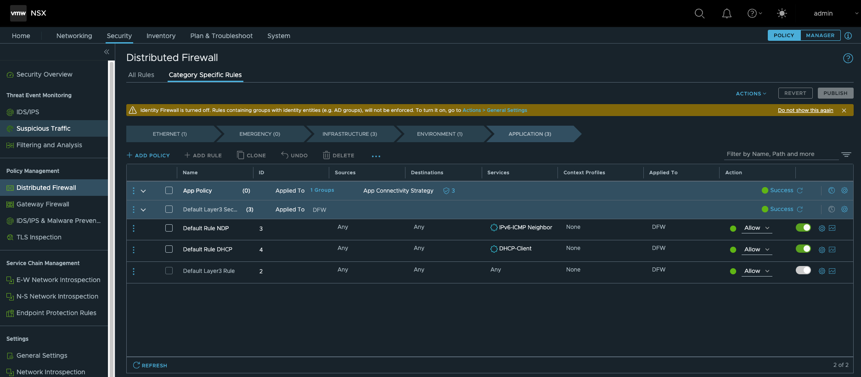The width and height of the screenshot is (861, 377).
Task: Select the Default Rule DHCP checkbox
Action: coord(169,249)
